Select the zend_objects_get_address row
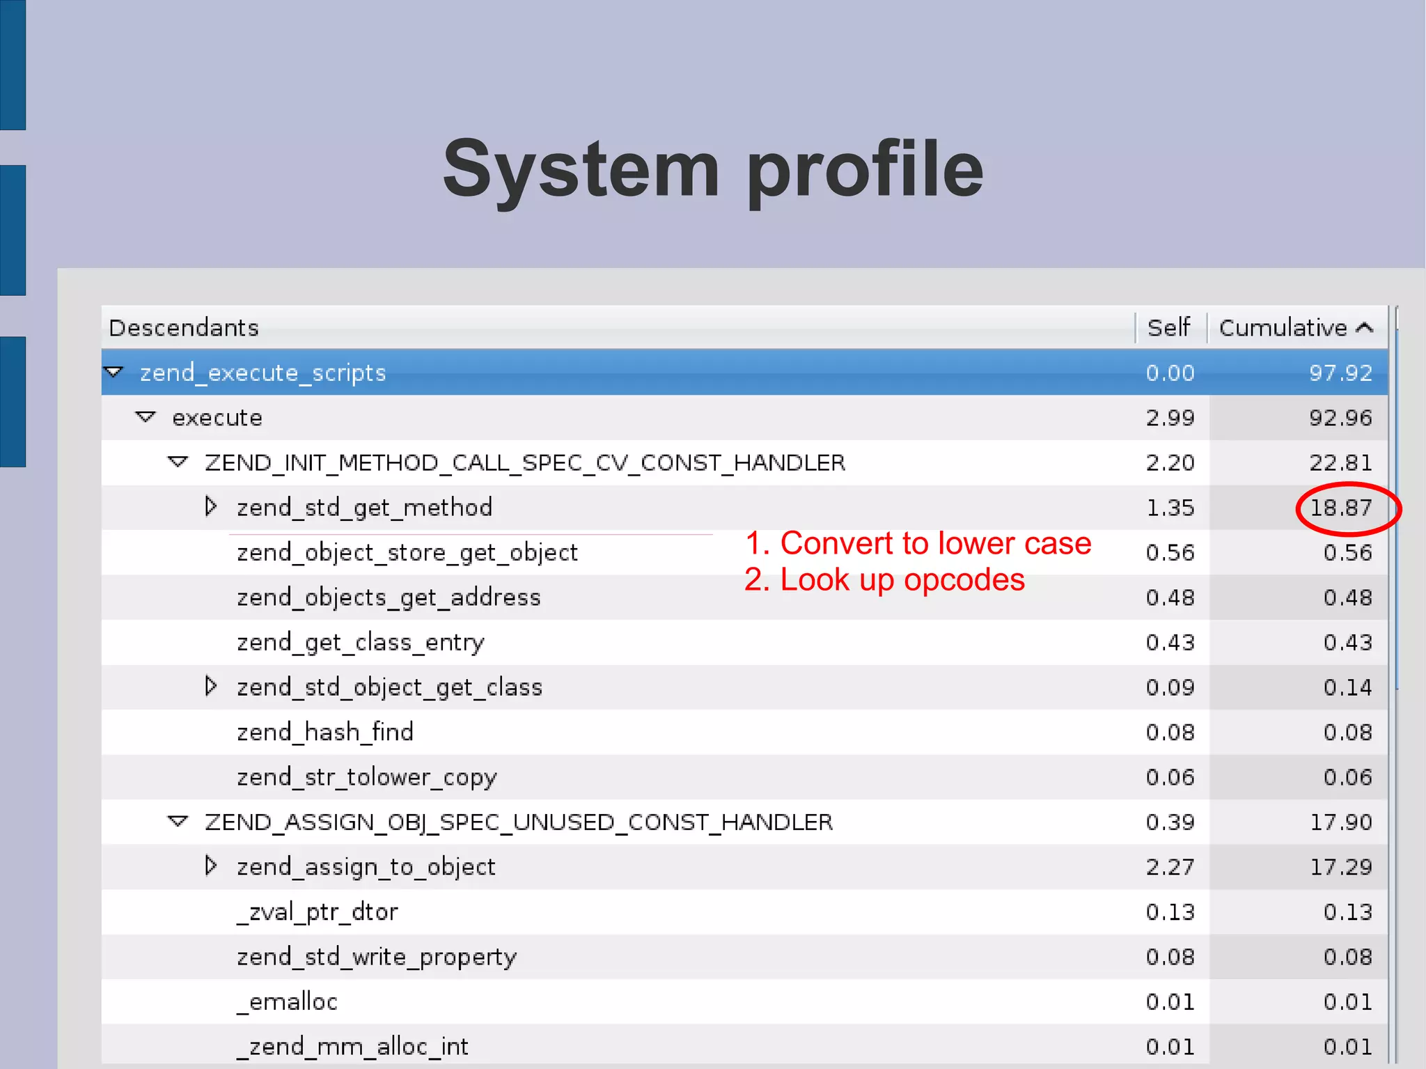Image resolution: width=1426 pixels, height=1069 pixels. [389, 598]
